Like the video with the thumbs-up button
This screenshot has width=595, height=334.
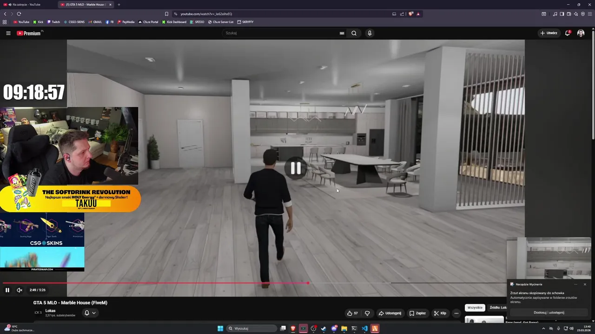coord(352,313)
